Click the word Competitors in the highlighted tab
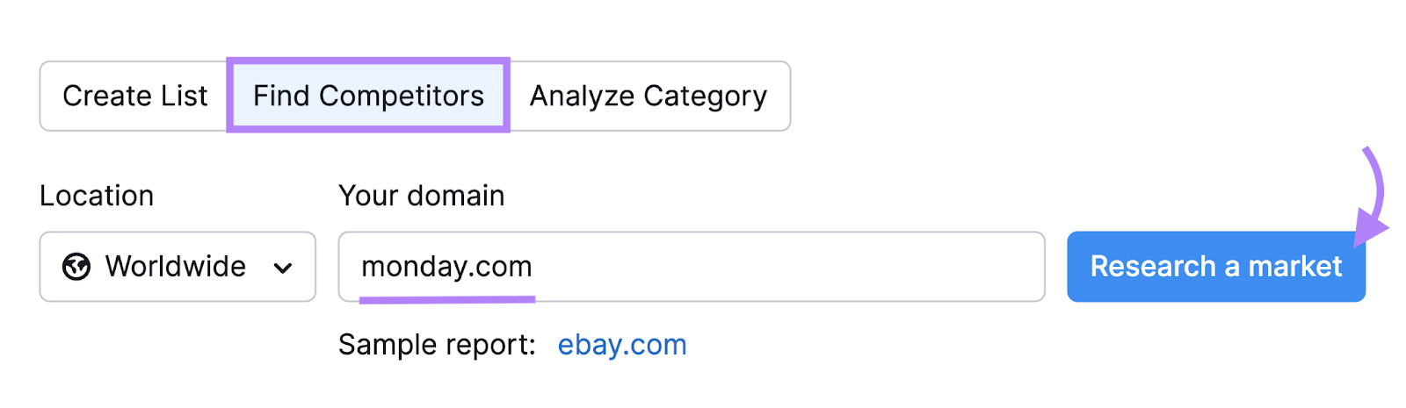This screenshot has height=408, width=1406. (x=401, y=96)
